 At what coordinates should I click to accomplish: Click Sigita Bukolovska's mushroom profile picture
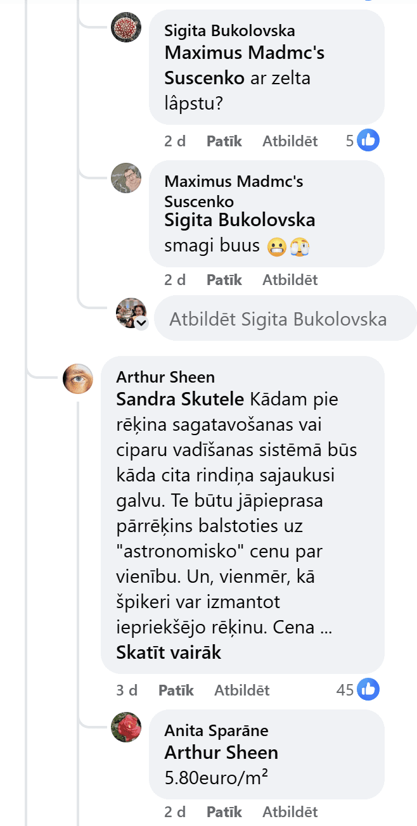coord(125,27)
